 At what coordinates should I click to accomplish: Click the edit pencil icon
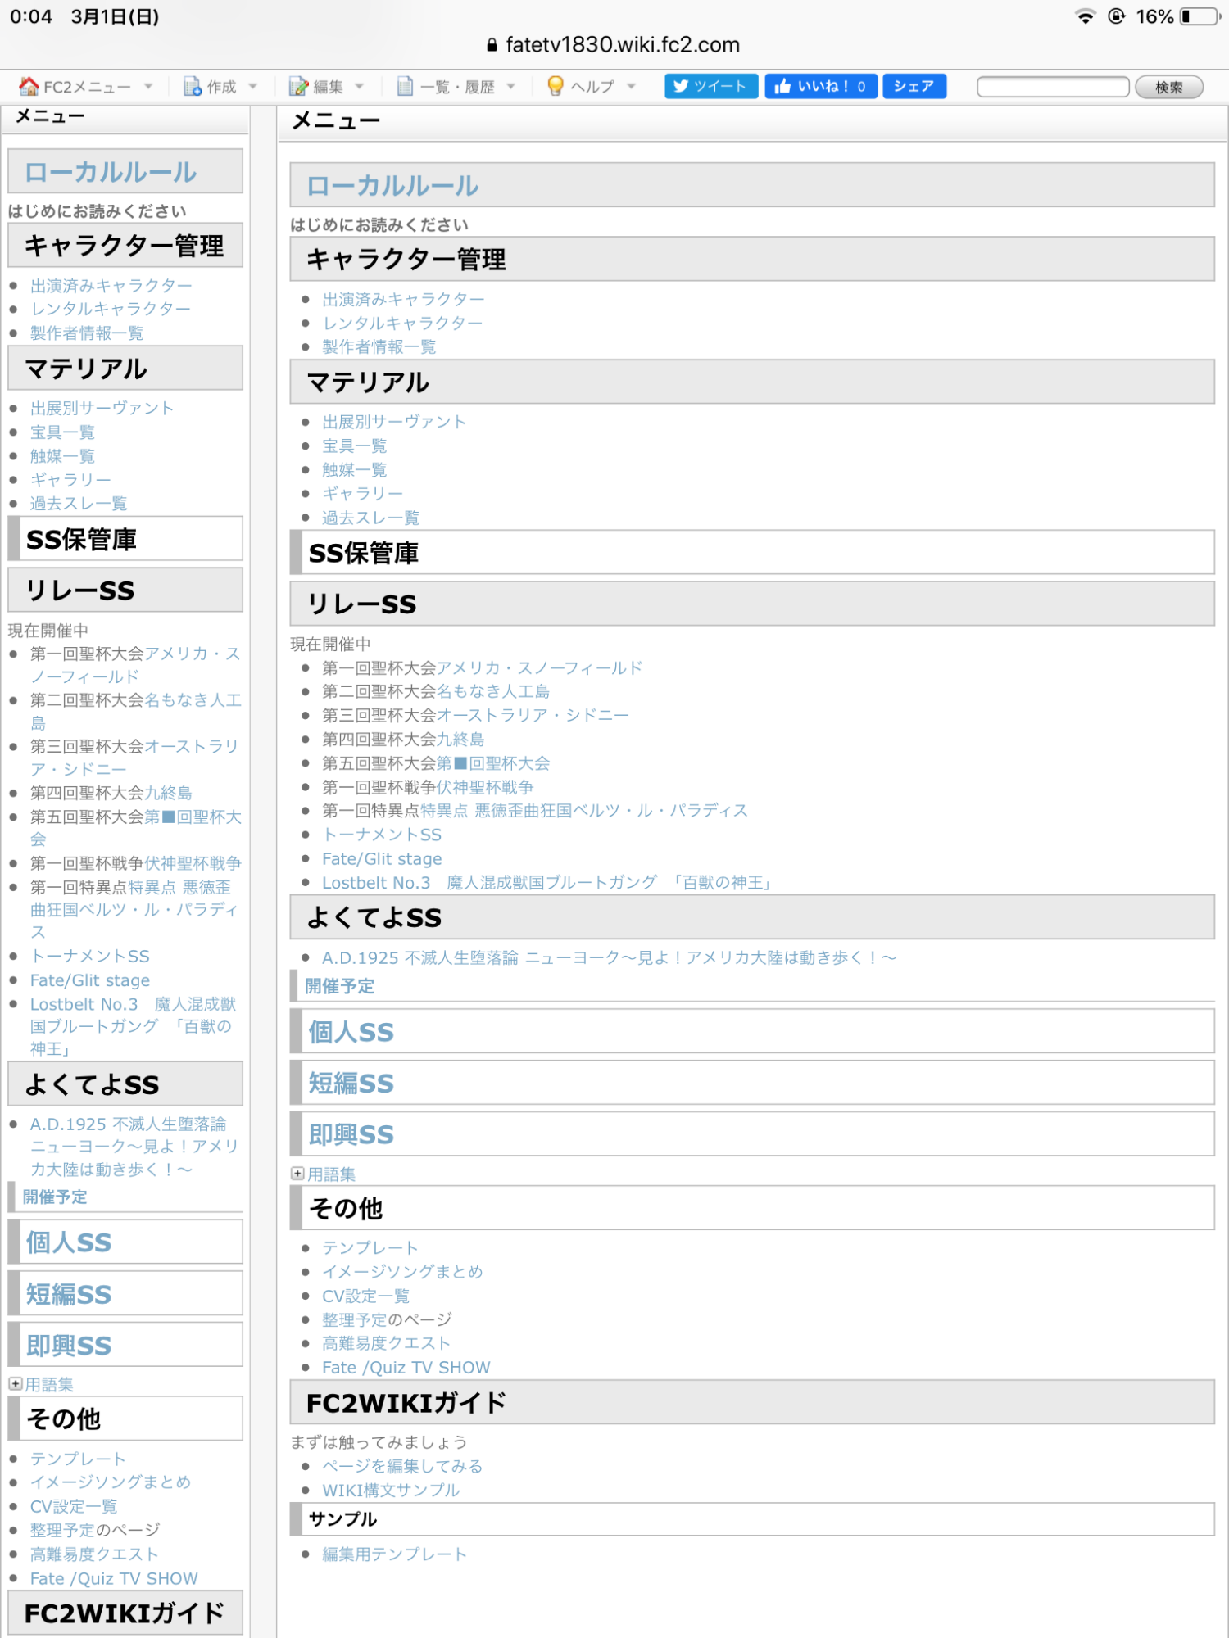pyautogui.click(x=298, y=86)
